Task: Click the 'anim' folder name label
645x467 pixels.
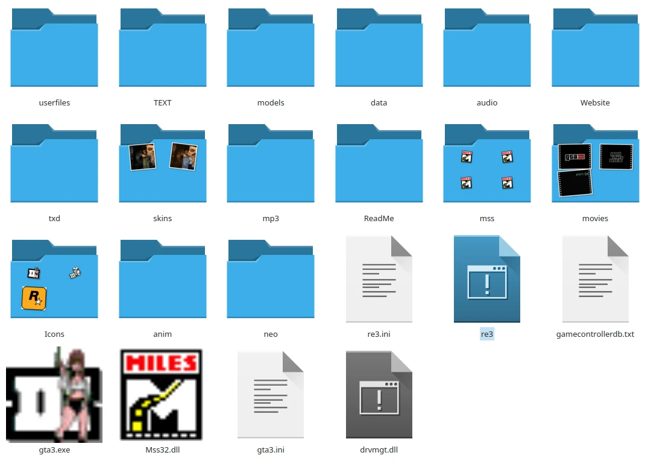Action: click(x=163, y=334)
